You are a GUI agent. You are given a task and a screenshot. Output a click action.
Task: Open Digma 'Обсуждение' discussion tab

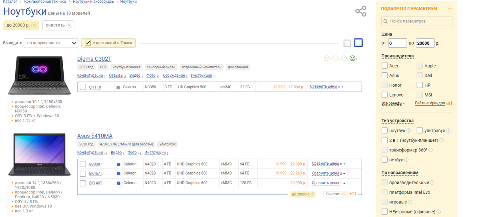(174, 76)
